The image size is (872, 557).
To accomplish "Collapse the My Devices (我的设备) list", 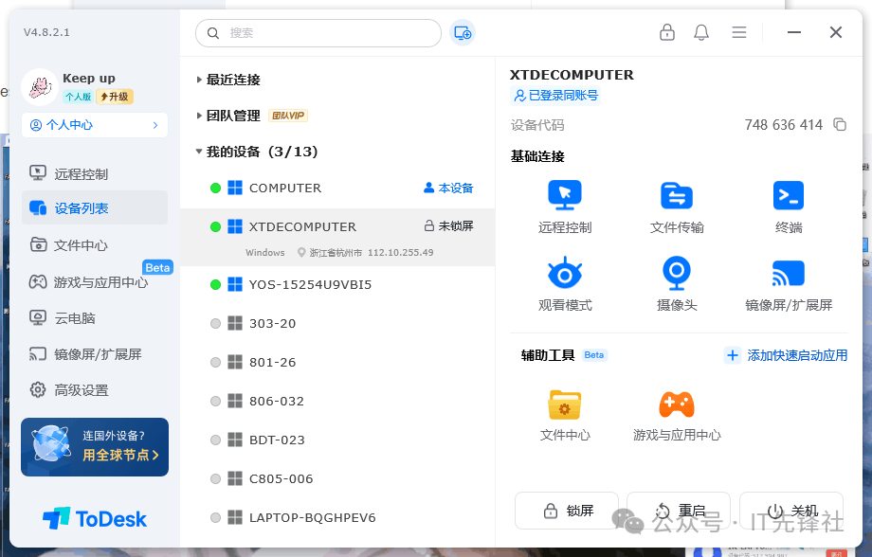I will pyautogui.click(x=199, y=152).
